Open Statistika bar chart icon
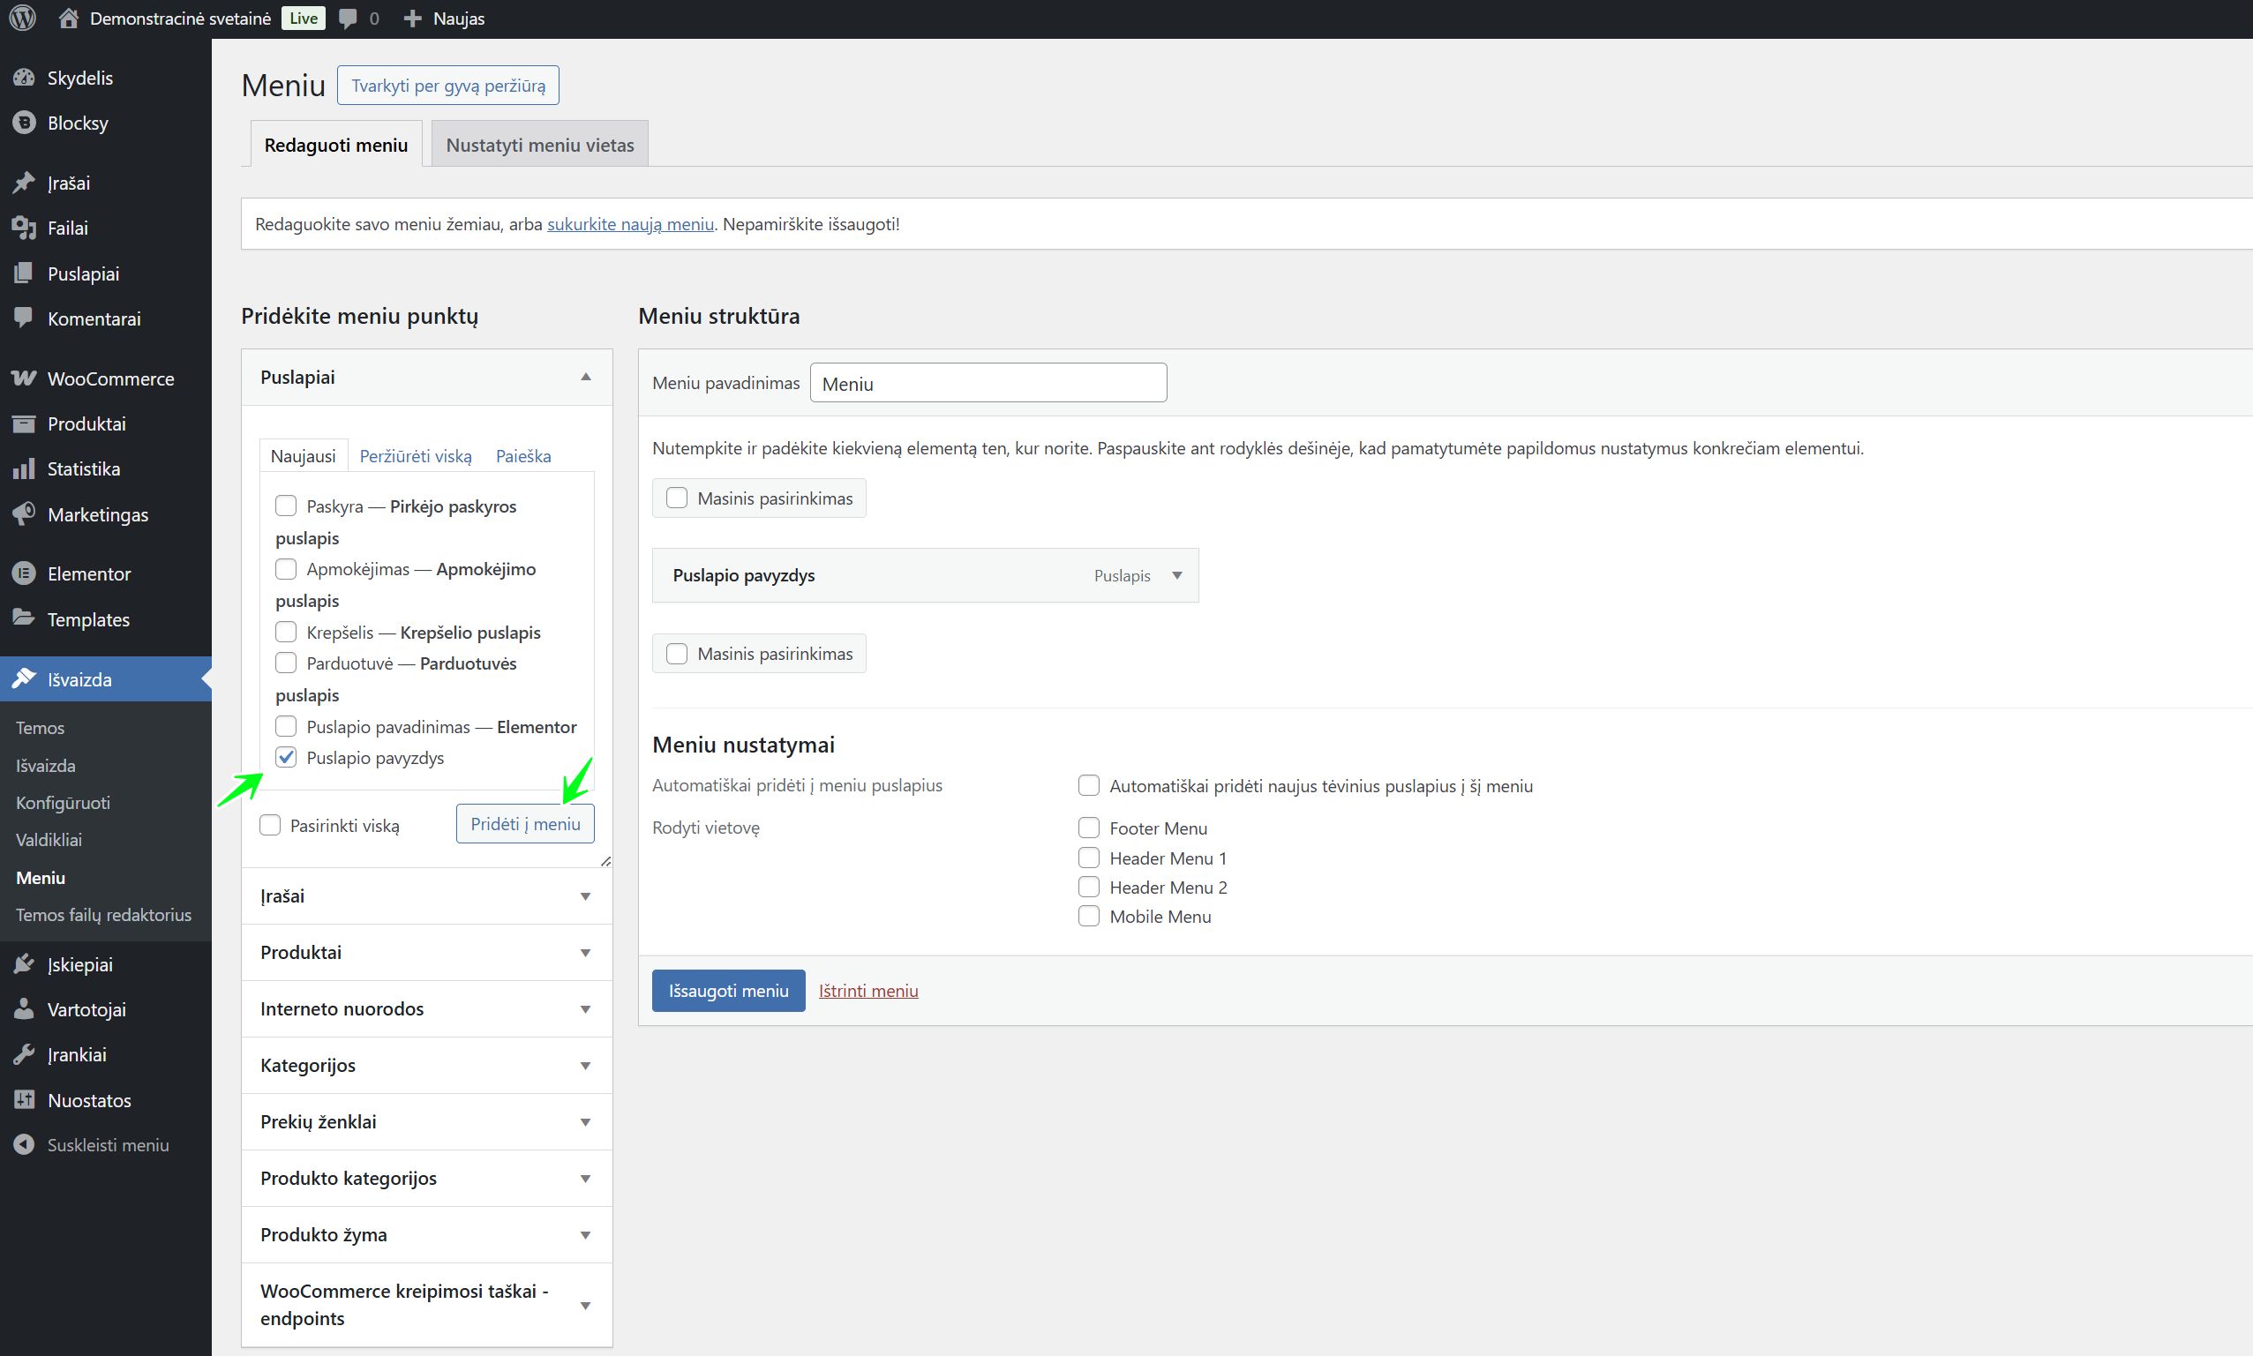The height and width of the screenshot is (1356, 2253). pos(24,468)
